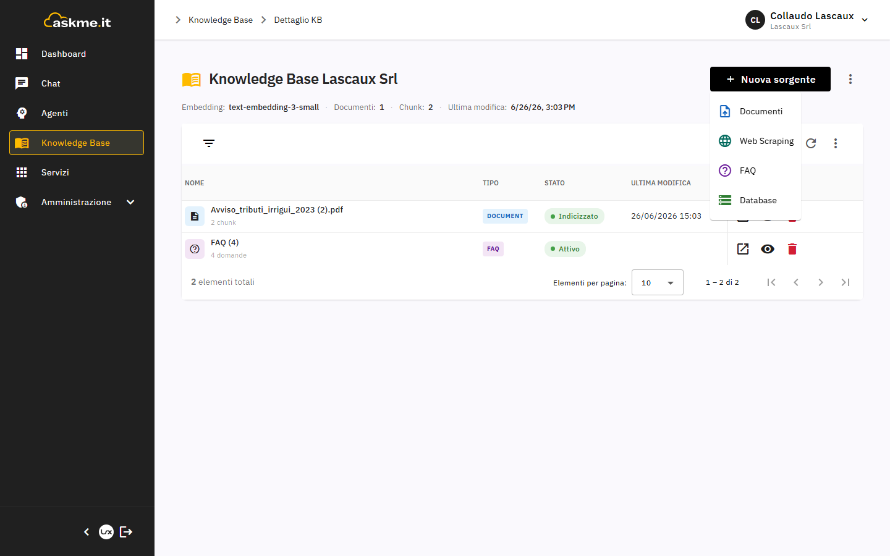Click the STATO column header
The image size is (890, 556).
pyautogui.click(x=554, y=183)
